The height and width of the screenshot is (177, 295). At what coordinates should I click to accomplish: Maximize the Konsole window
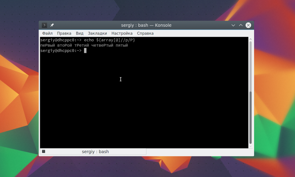click(x=241, y=25)
